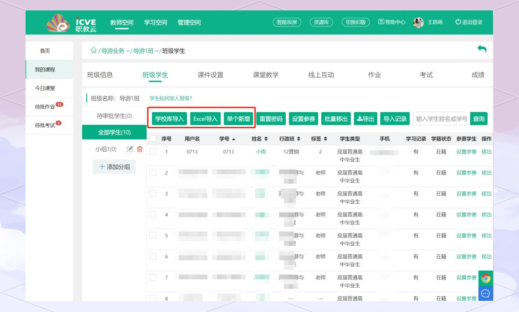Check the checkbox for row 3

(x=153, y=193)
